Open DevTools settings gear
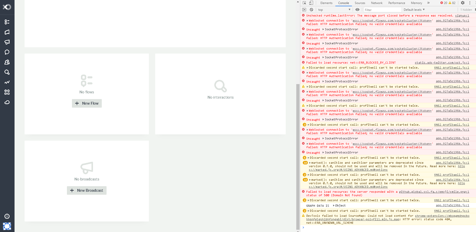 pyautogui.click(x=463, y=3)
